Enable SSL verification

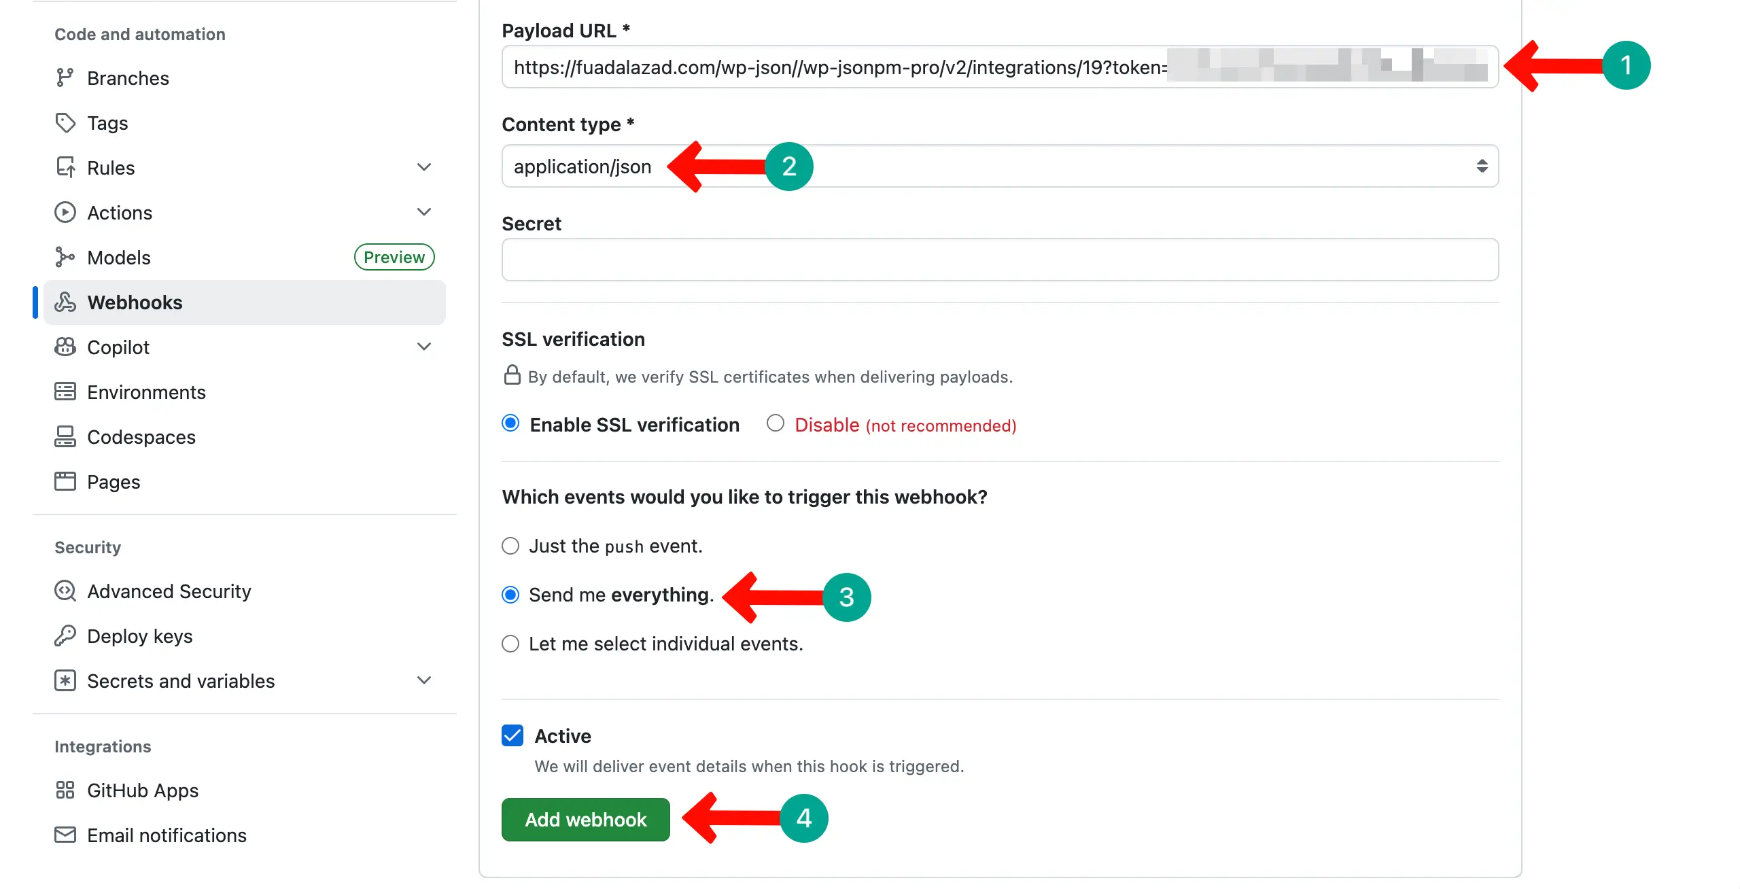coord(511,423)
